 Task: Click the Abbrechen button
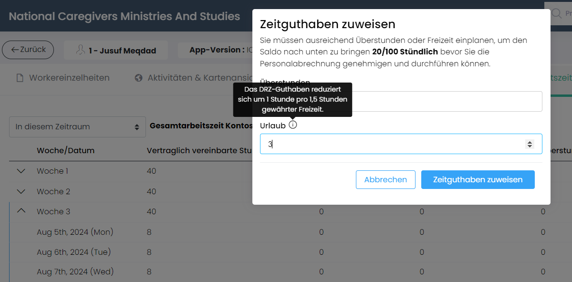pos(385,179)
